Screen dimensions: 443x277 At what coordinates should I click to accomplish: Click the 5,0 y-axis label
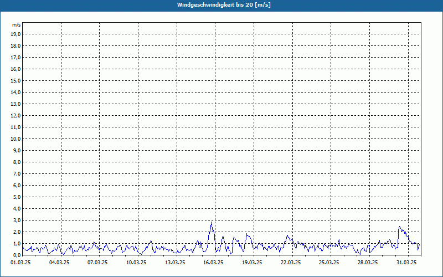click(17, 197)
